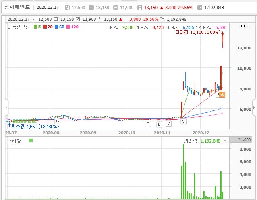Image resolution: width=257 pixels, height=200 pixels.
Task: Click the pink 120-day moving average swatch
Action: click(68, 27)
